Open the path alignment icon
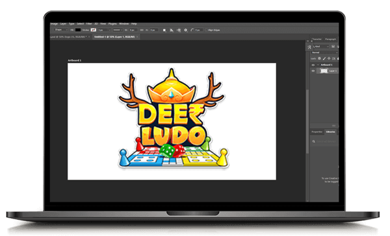 click(172, 30)
